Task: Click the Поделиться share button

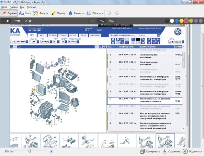Action: pos(192,151)
